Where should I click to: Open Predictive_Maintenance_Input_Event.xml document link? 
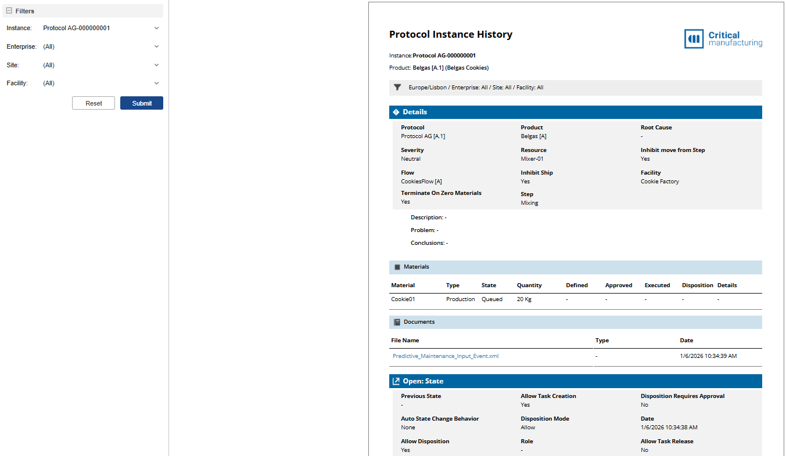click(446, 356)
